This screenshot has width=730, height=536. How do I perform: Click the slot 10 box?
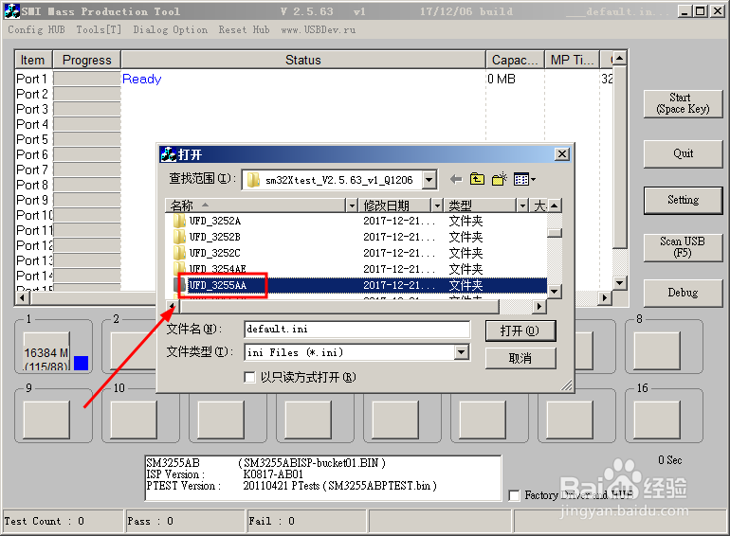pyautogui.click(x=134, y=420)
